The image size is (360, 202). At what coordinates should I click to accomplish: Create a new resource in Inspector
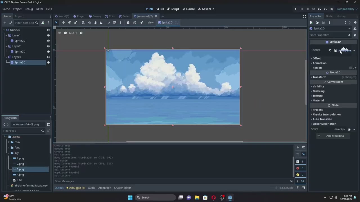(311, 22)
